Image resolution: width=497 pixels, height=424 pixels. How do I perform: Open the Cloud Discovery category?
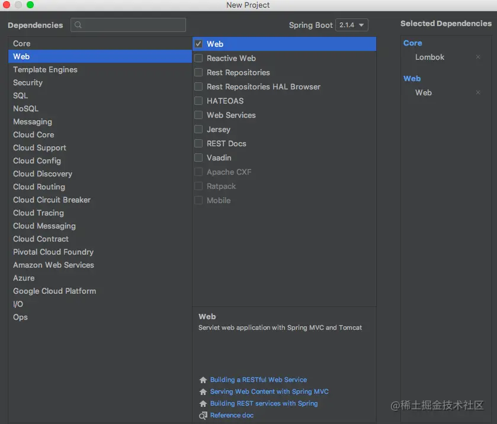pyautogui.click(x=100, y=174)
